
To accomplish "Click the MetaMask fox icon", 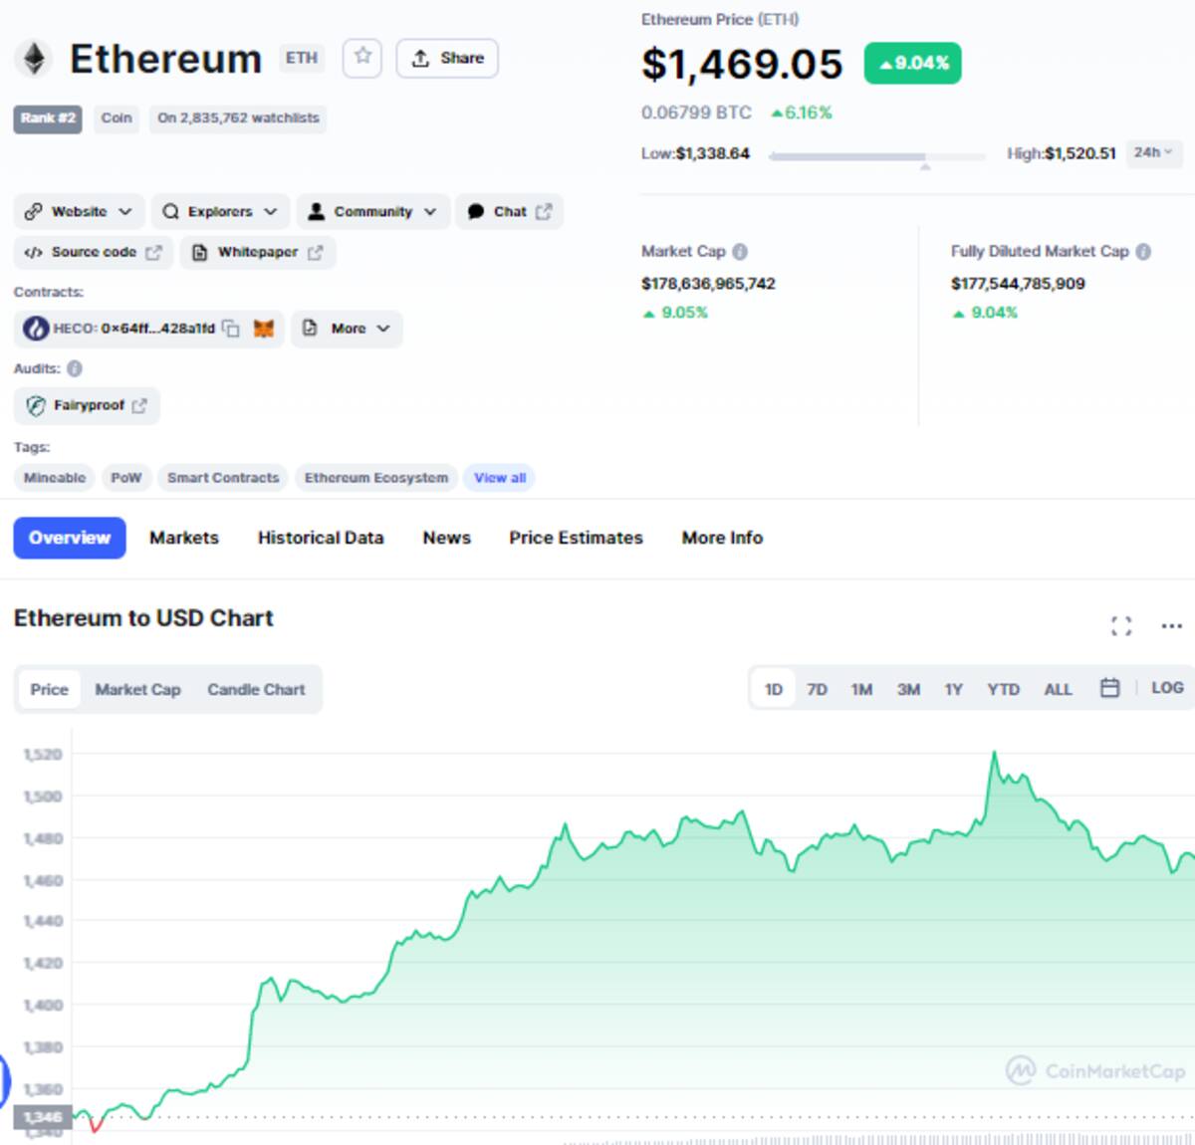I will tap(263, 328).
